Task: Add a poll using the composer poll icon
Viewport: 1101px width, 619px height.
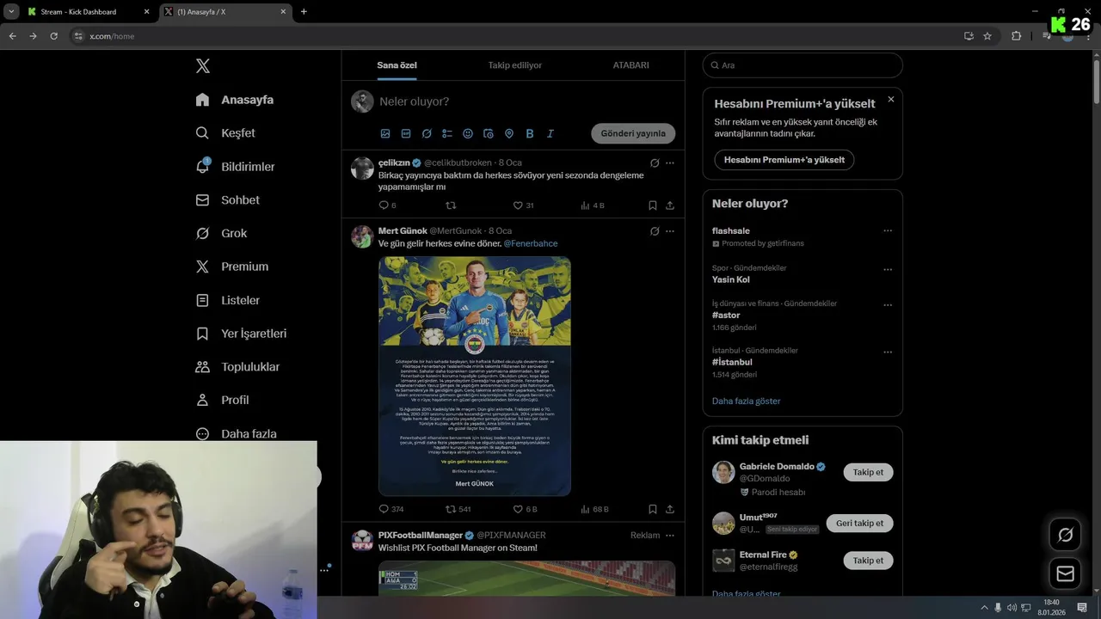Action: coord(447,134)
